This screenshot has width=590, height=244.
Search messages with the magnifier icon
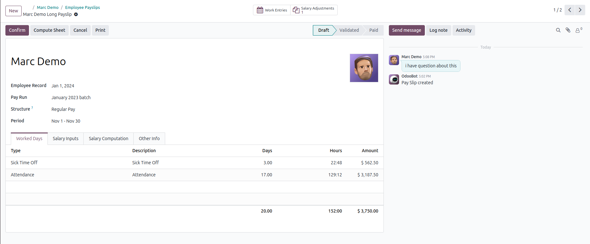tap(558, 30)
